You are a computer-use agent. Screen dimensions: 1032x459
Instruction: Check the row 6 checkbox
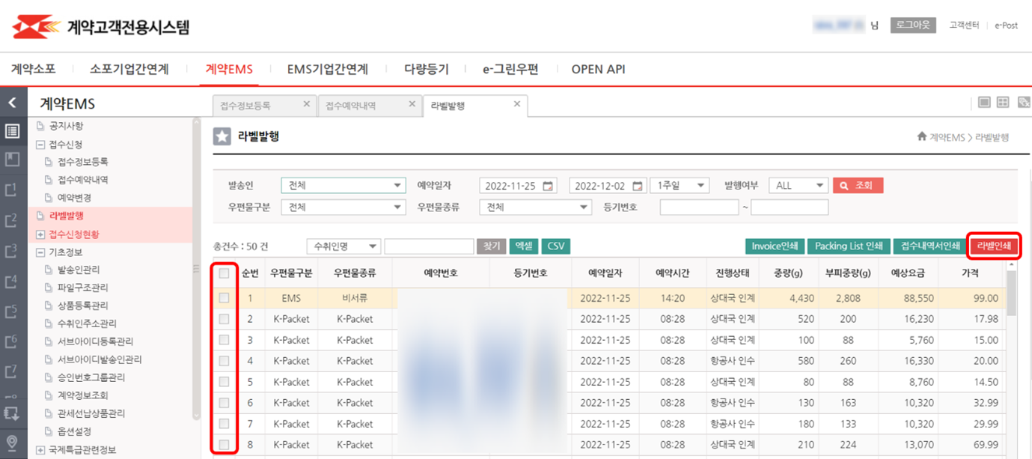tap(224, 403)
